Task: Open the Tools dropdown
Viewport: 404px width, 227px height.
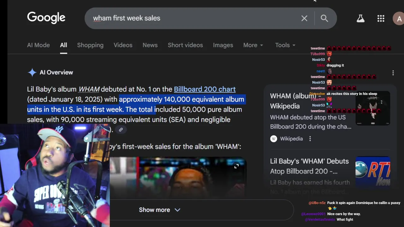Action: click(x=285, y=45)
